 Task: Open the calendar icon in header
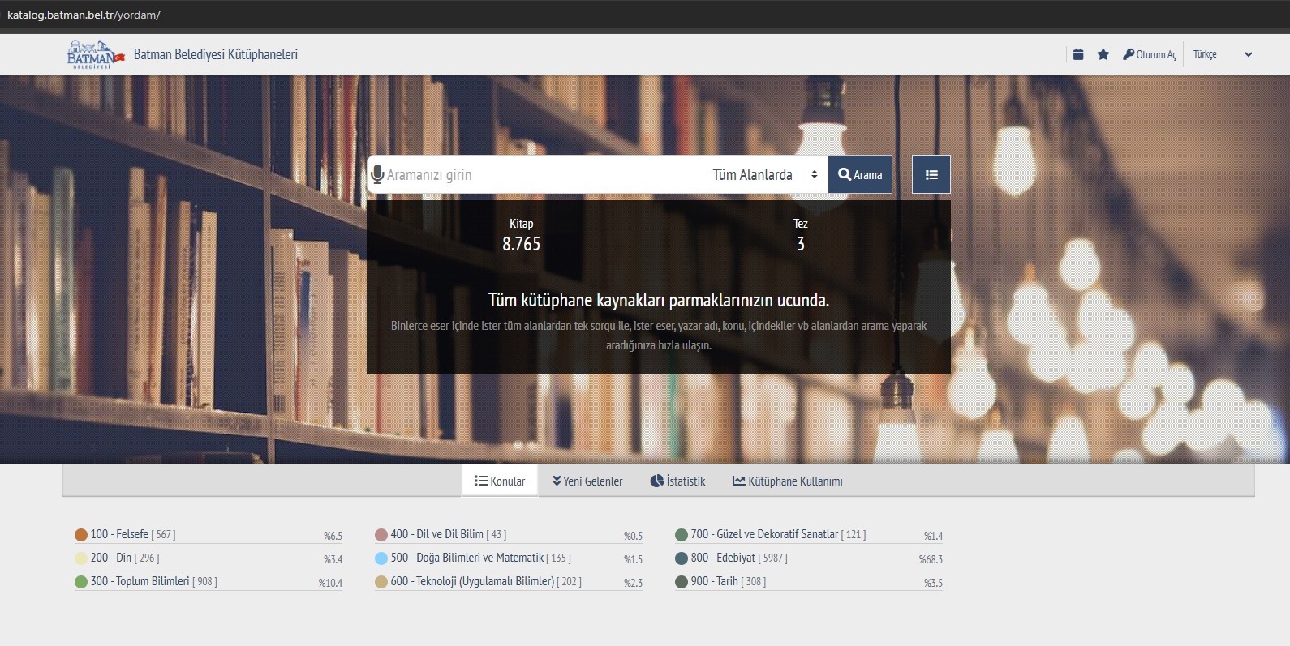click(x=1078, y=54)
